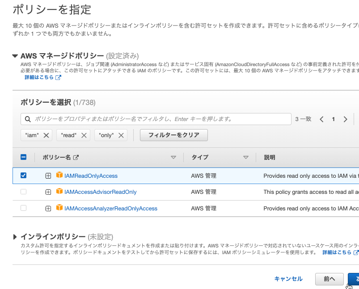Click the search magnifier icon in the filter box
The height and width of the screenshot is (289, 359).
[28, 119]
